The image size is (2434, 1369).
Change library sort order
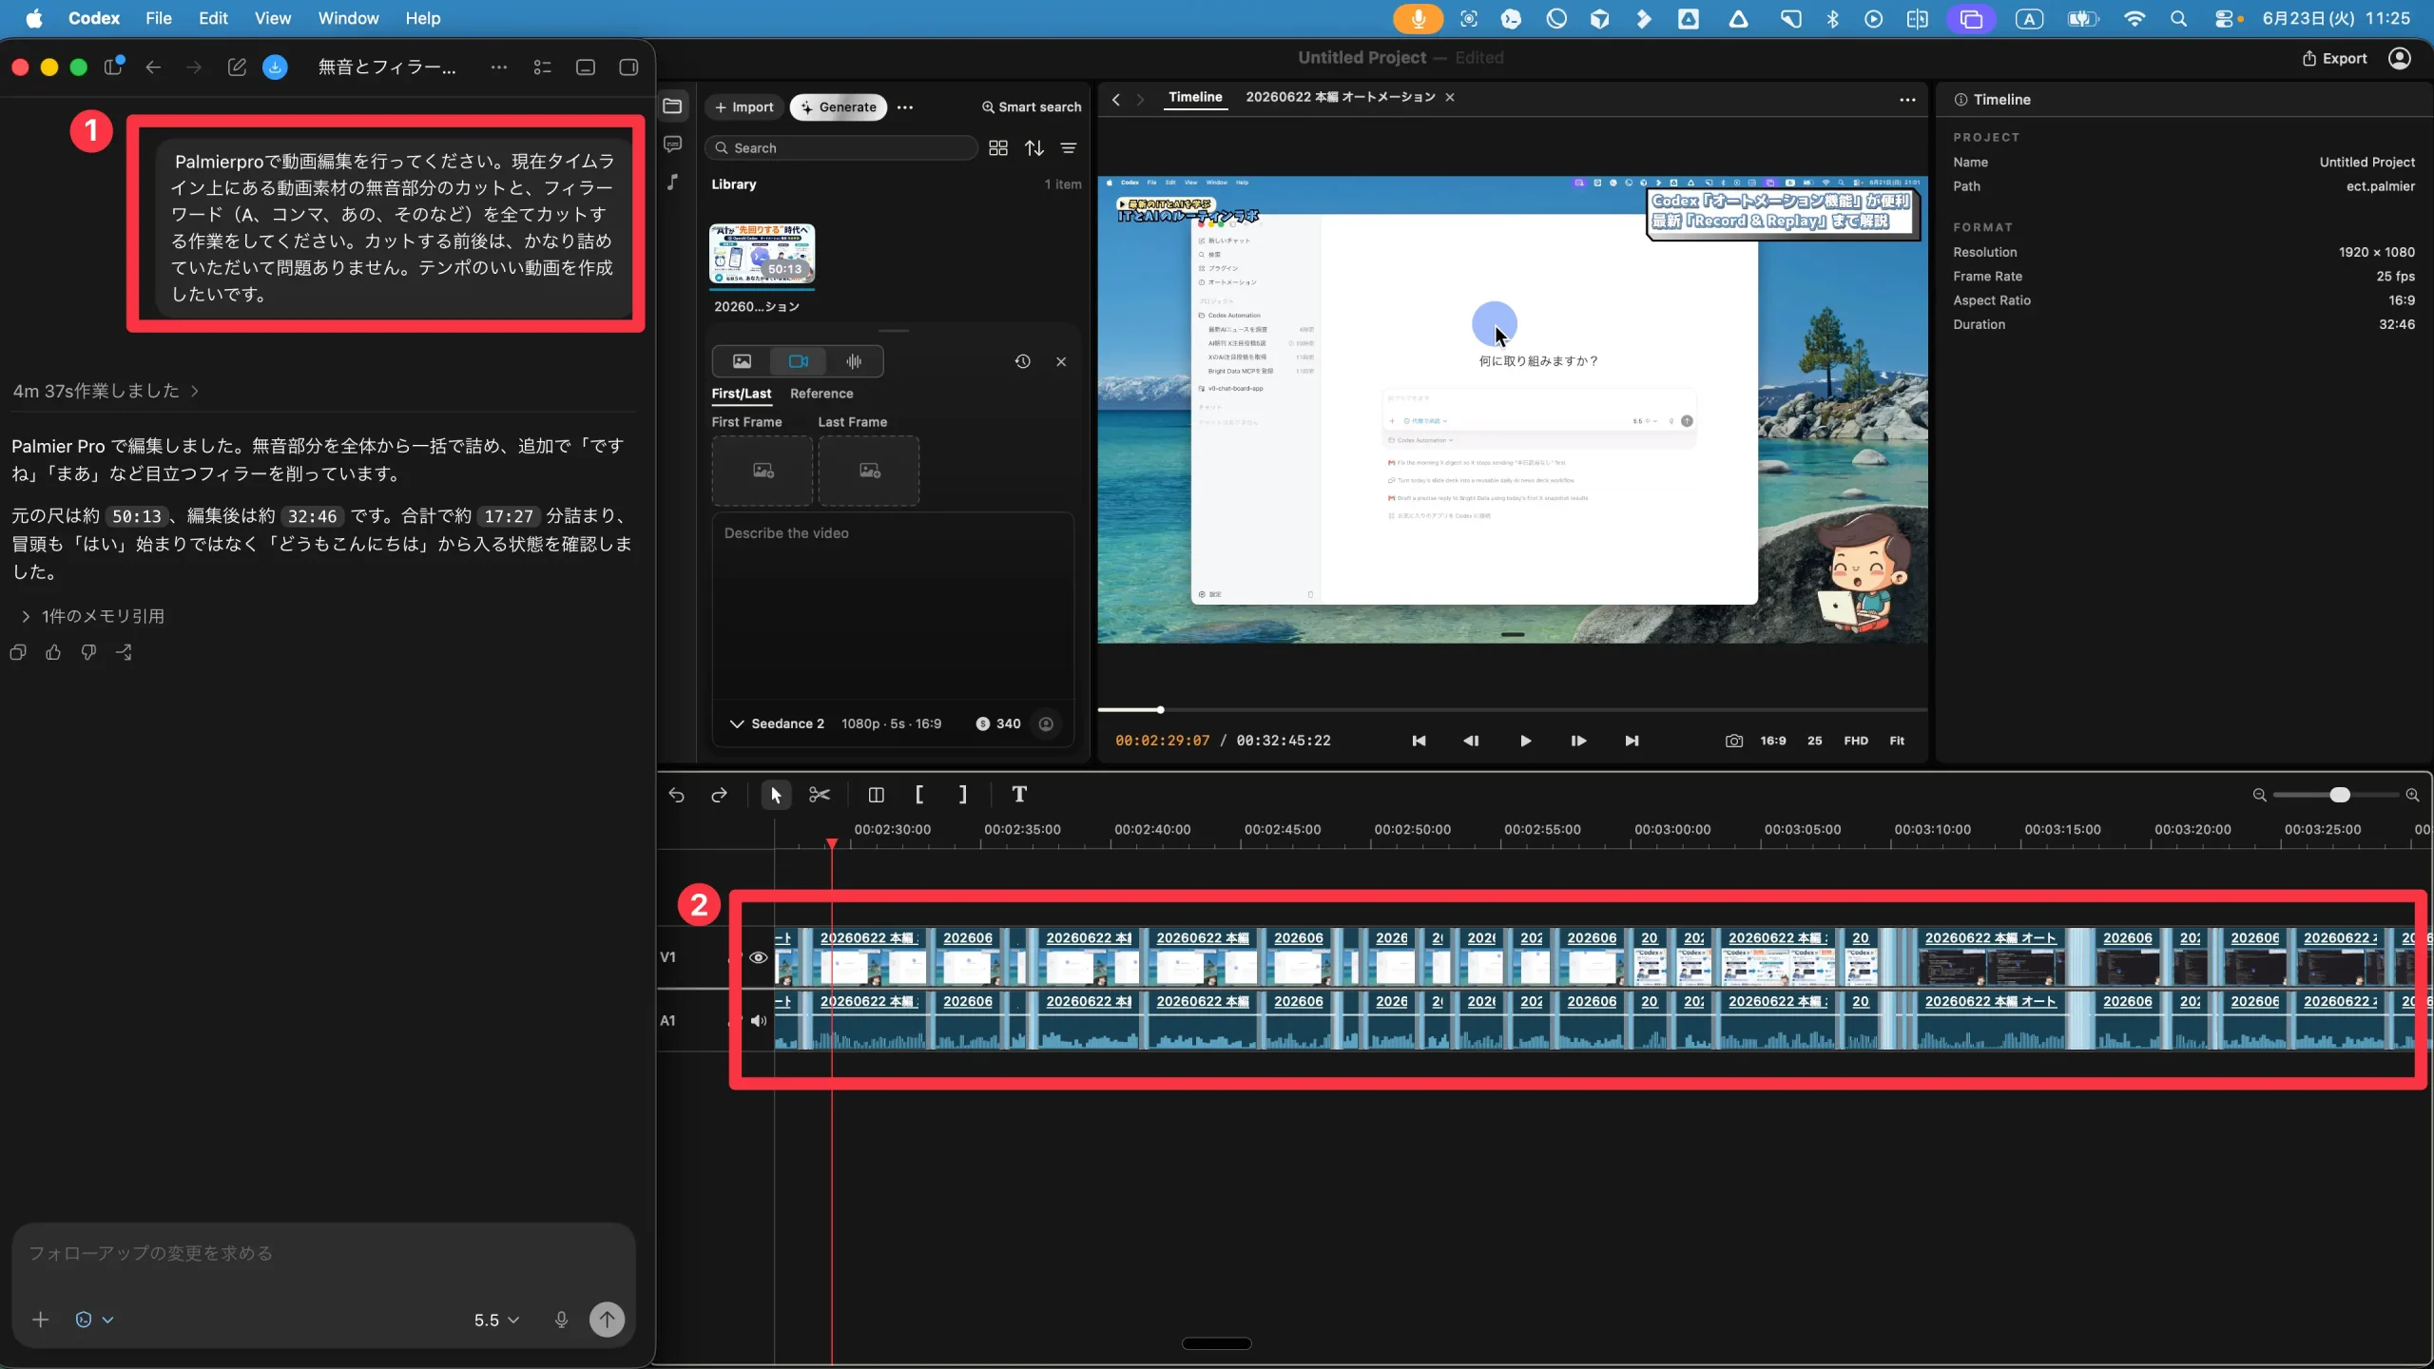coord(1034,148)
